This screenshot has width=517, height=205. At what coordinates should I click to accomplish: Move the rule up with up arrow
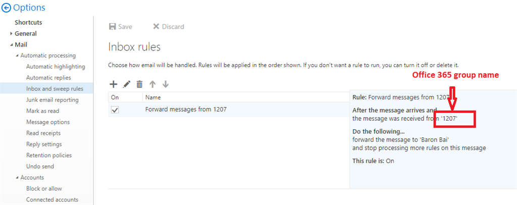pyautogui.click(x=152, y=84)
